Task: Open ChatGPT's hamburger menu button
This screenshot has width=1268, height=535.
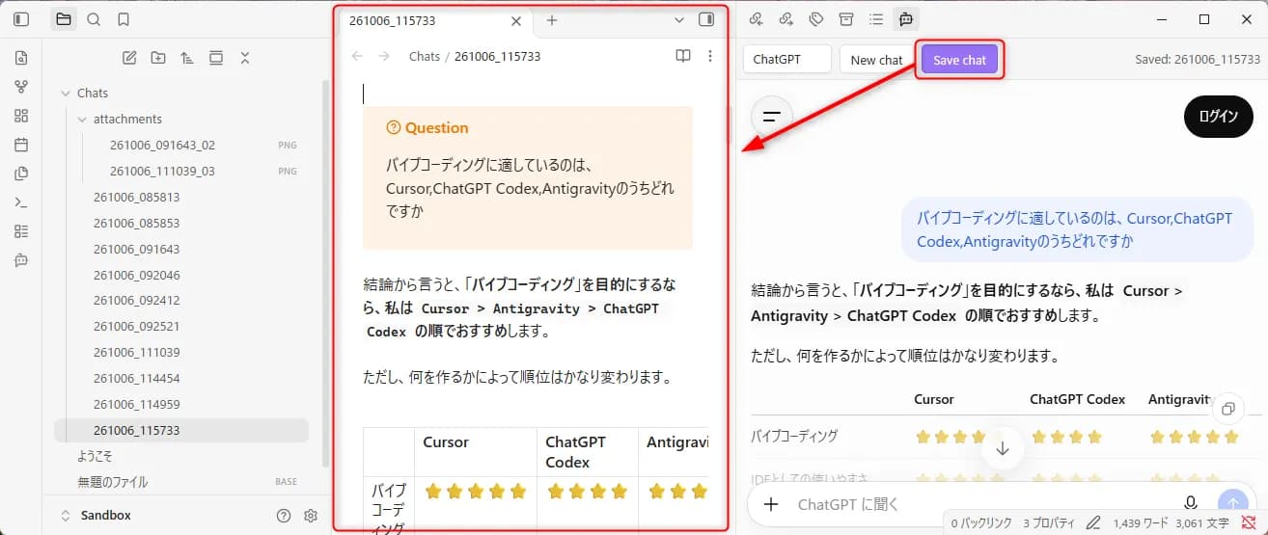Action: click(771, 116)
